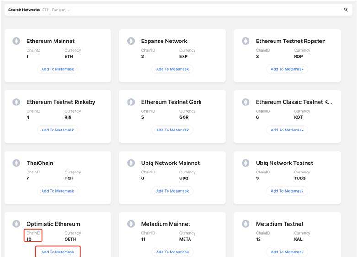Click ChainID value 1 of Ethereum Mainnet
The height and width of the screenshot is (257, 357).
click(27, 56)
